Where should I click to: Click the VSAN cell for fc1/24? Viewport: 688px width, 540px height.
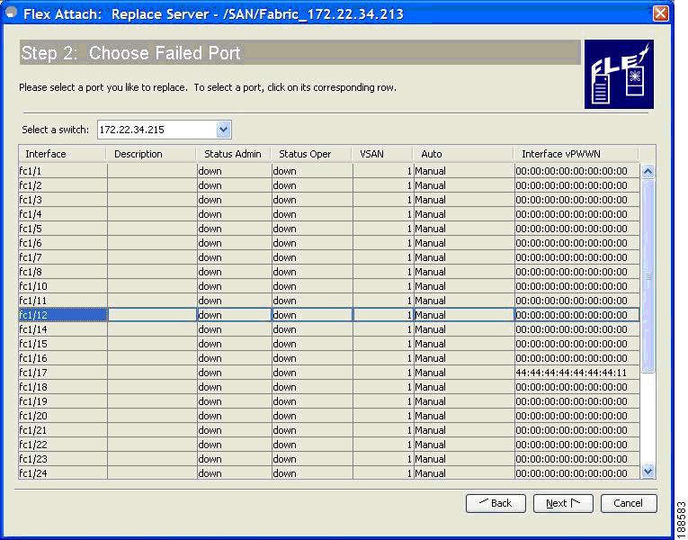tap(383, 473)
